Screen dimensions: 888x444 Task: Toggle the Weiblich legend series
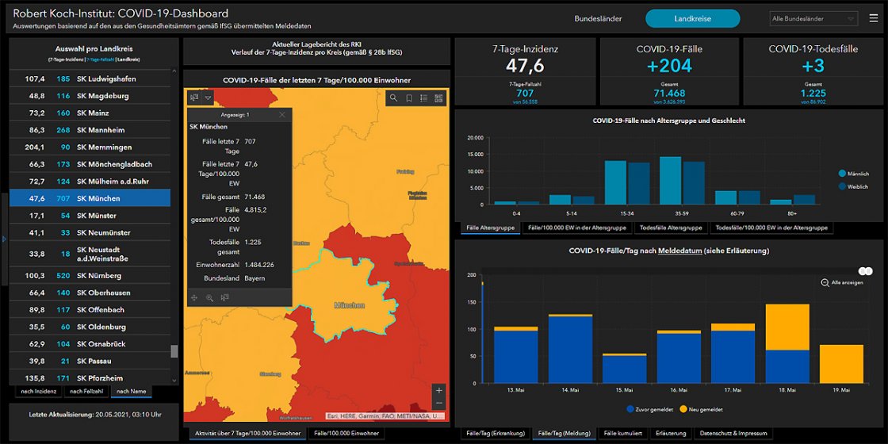[x=852, y=186]
